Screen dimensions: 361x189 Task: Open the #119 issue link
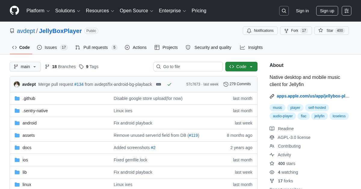pos(193,135)
